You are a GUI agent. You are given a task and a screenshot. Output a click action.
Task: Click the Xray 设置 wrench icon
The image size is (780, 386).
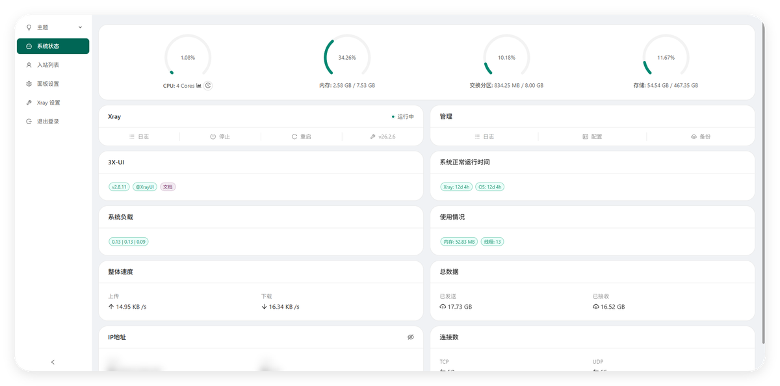click(29, 103)
